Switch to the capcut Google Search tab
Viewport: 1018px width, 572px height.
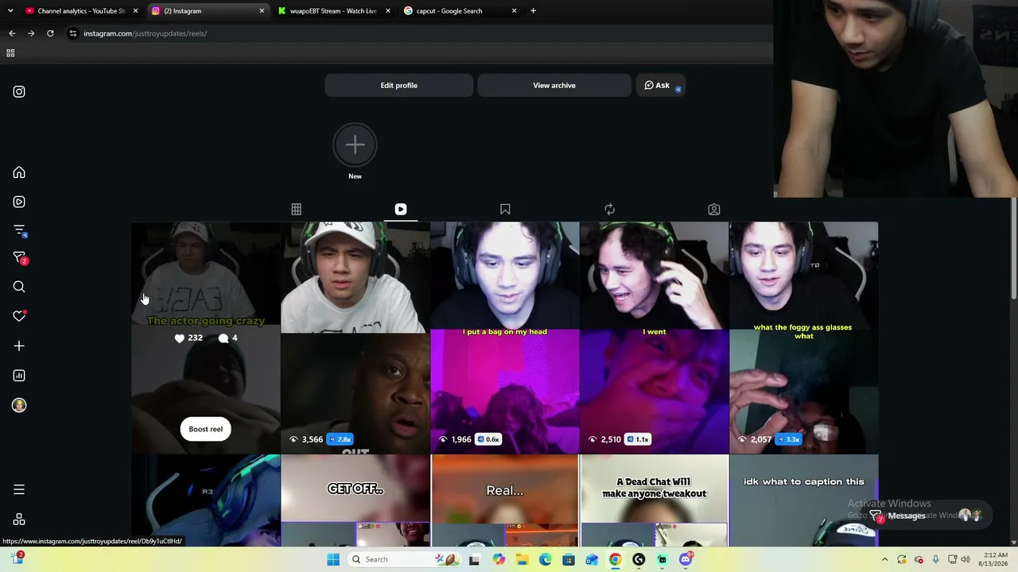pos(460,11)
